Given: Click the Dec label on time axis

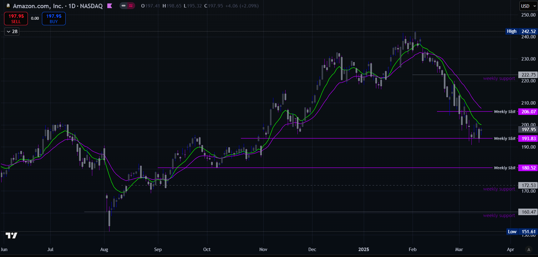Looking at the screenshot, I should point(312,250).
